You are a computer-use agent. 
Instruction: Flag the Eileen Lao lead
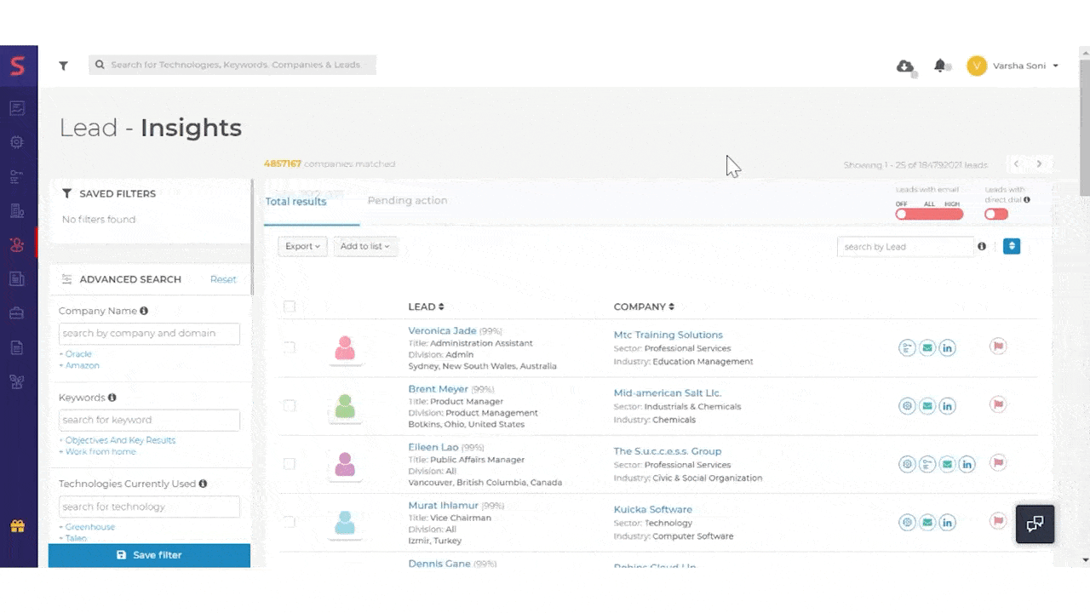(x=998, y=464)
